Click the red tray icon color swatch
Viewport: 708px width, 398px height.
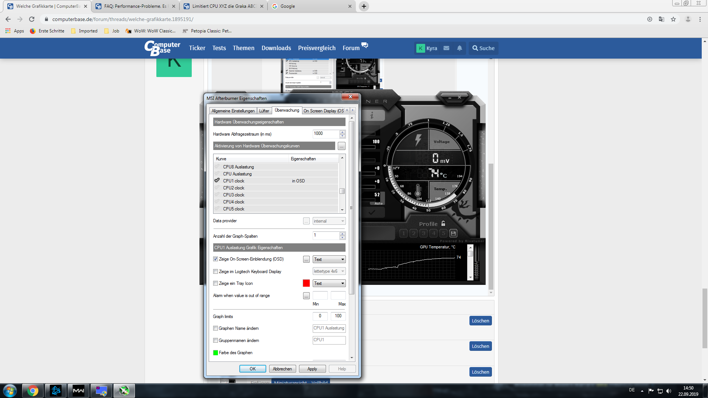click(306, 283)
